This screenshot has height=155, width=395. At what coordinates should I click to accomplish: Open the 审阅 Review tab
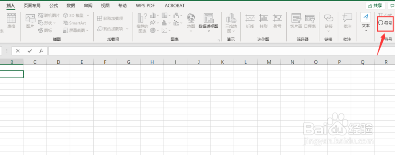[x=88, y=6]
